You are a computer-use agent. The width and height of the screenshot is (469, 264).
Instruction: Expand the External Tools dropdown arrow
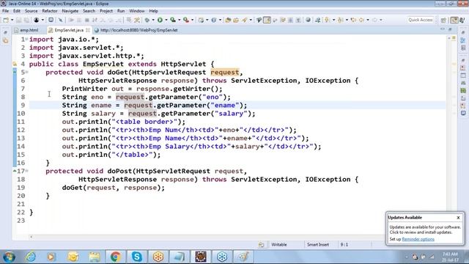(x=192, y=20)
